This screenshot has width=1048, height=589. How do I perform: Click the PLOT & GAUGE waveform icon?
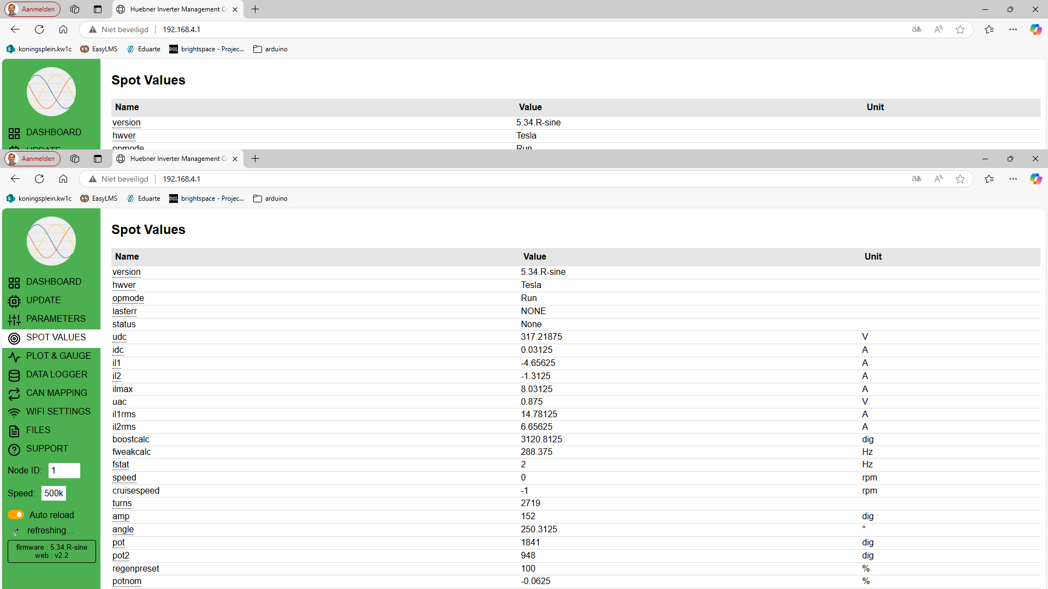(x=14, y=357)
